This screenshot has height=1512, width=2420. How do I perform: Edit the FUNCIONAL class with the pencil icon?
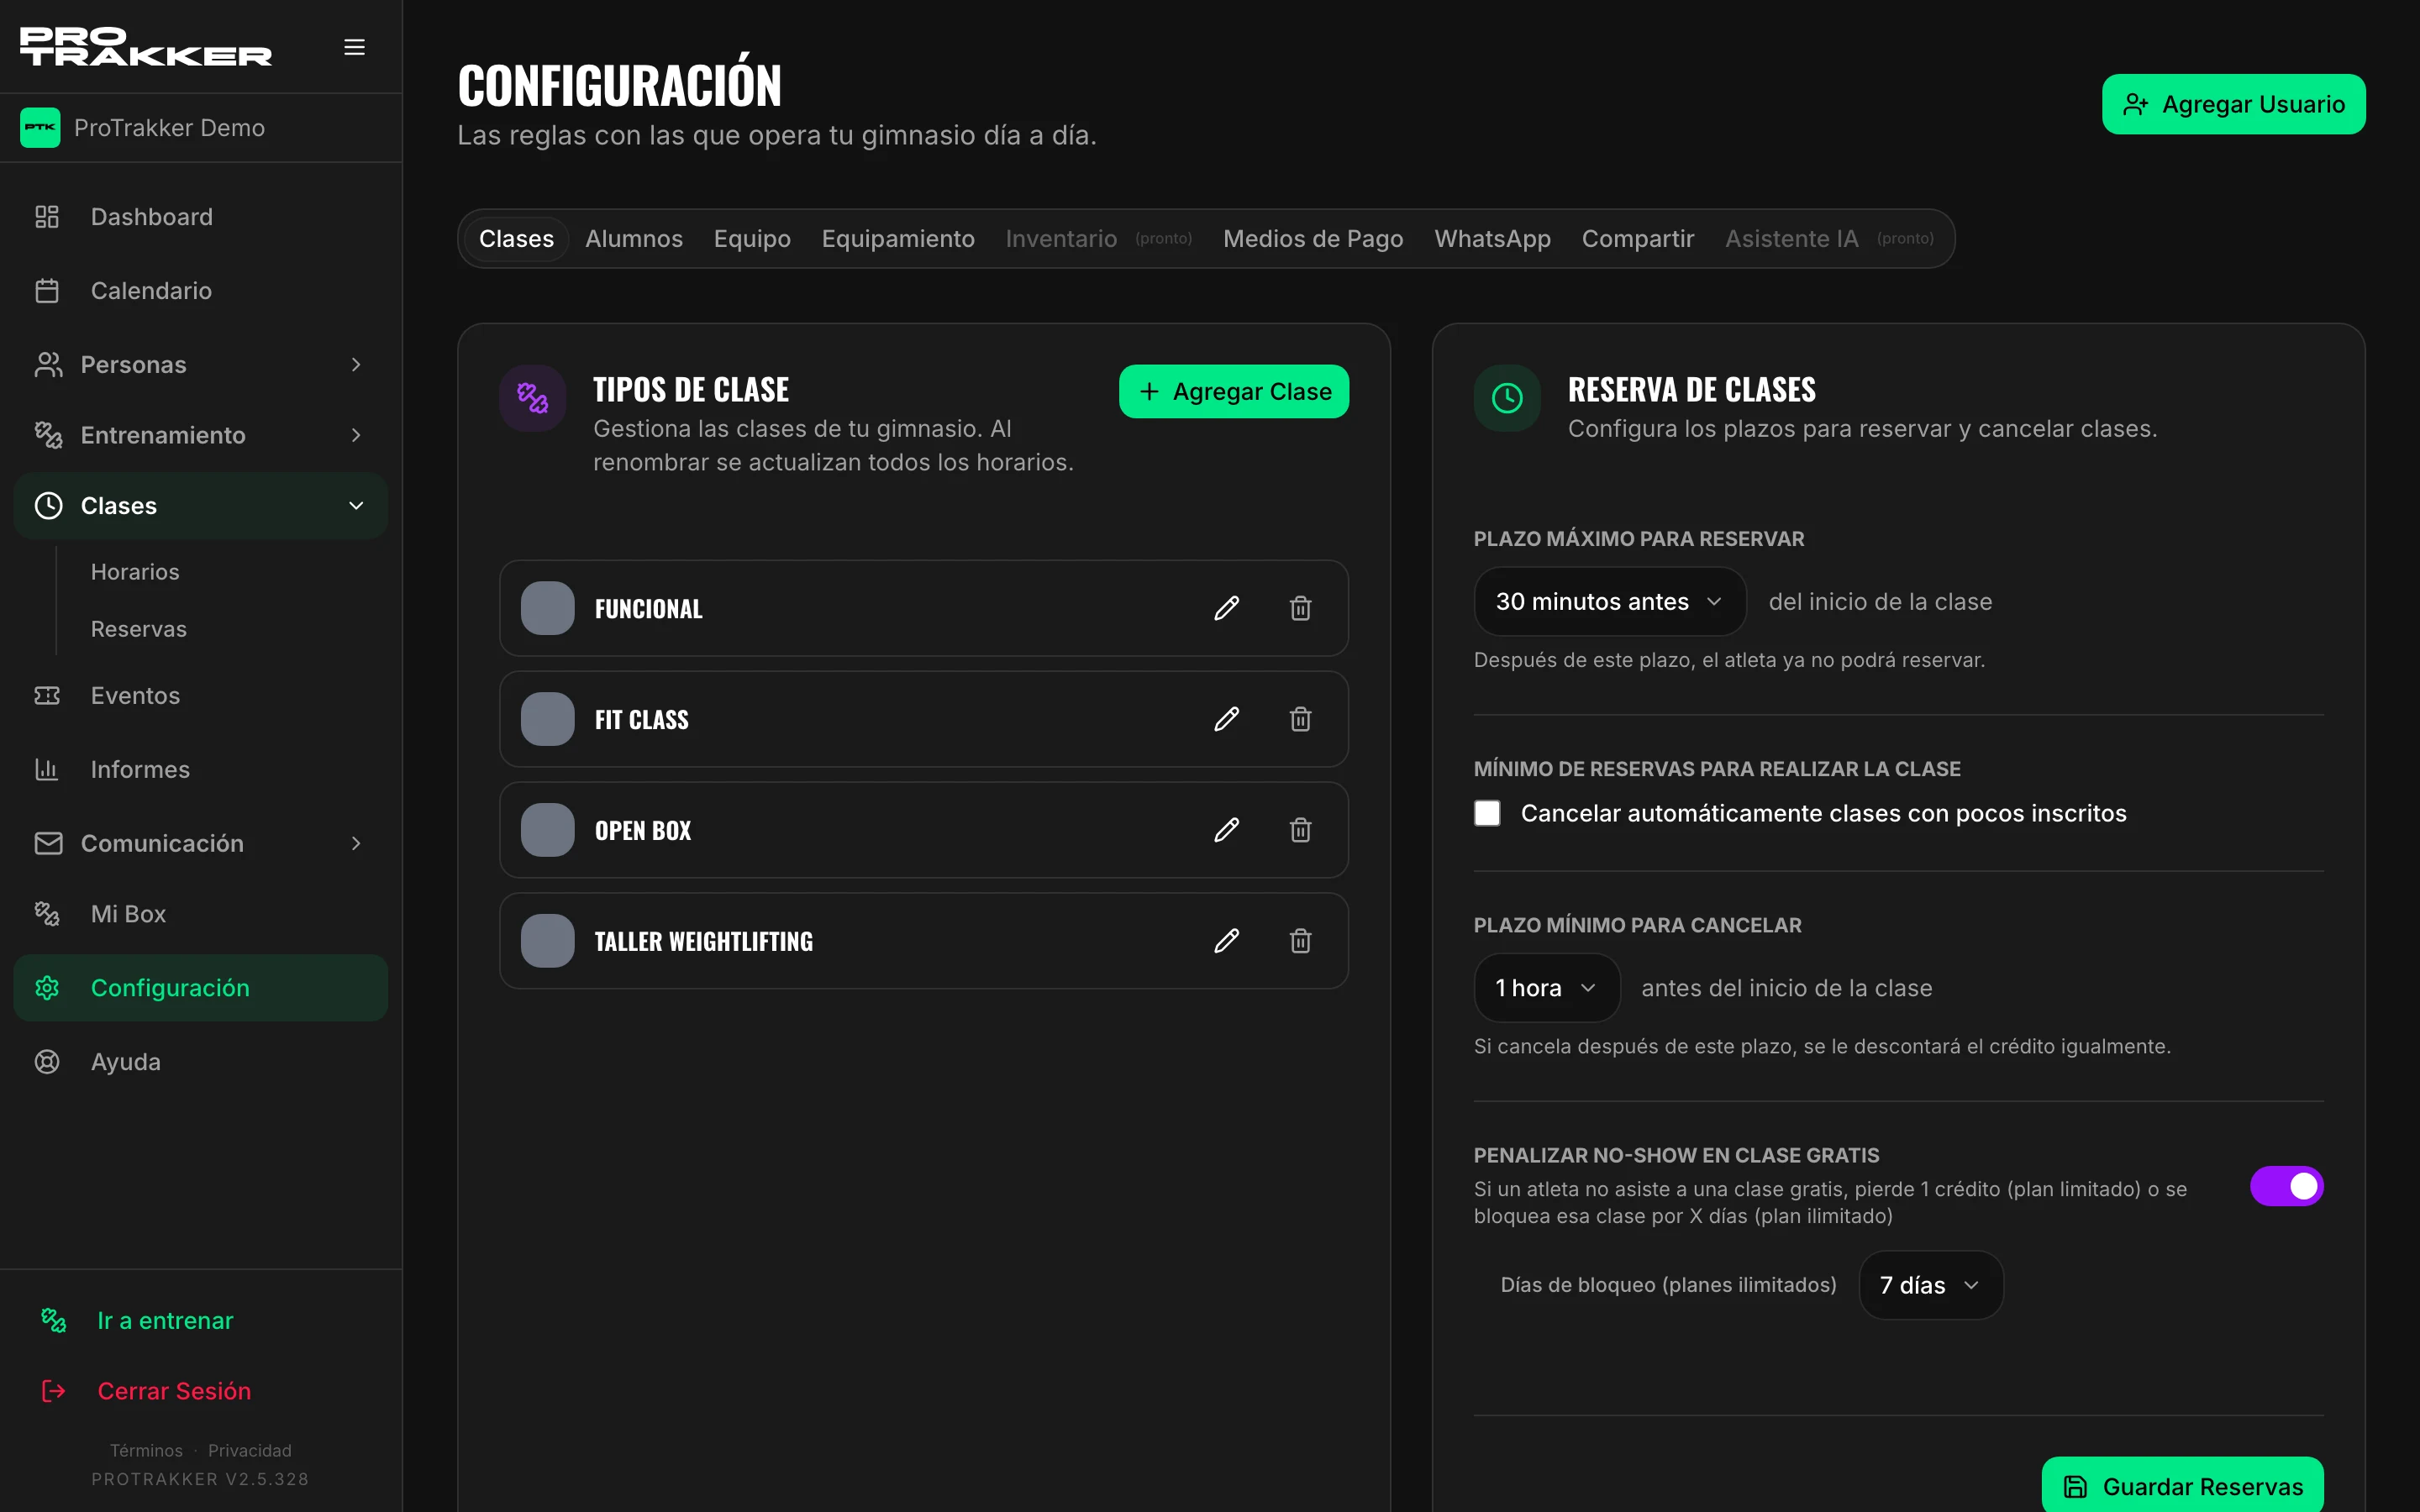coord(1226,608)
